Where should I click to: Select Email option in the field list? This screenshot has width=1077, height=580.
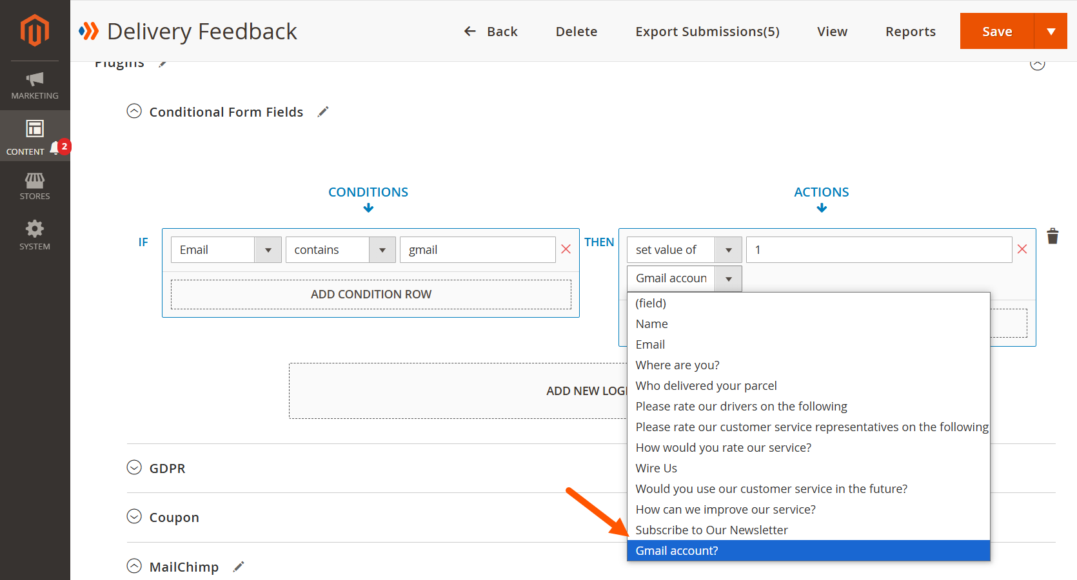coord(808,345)
